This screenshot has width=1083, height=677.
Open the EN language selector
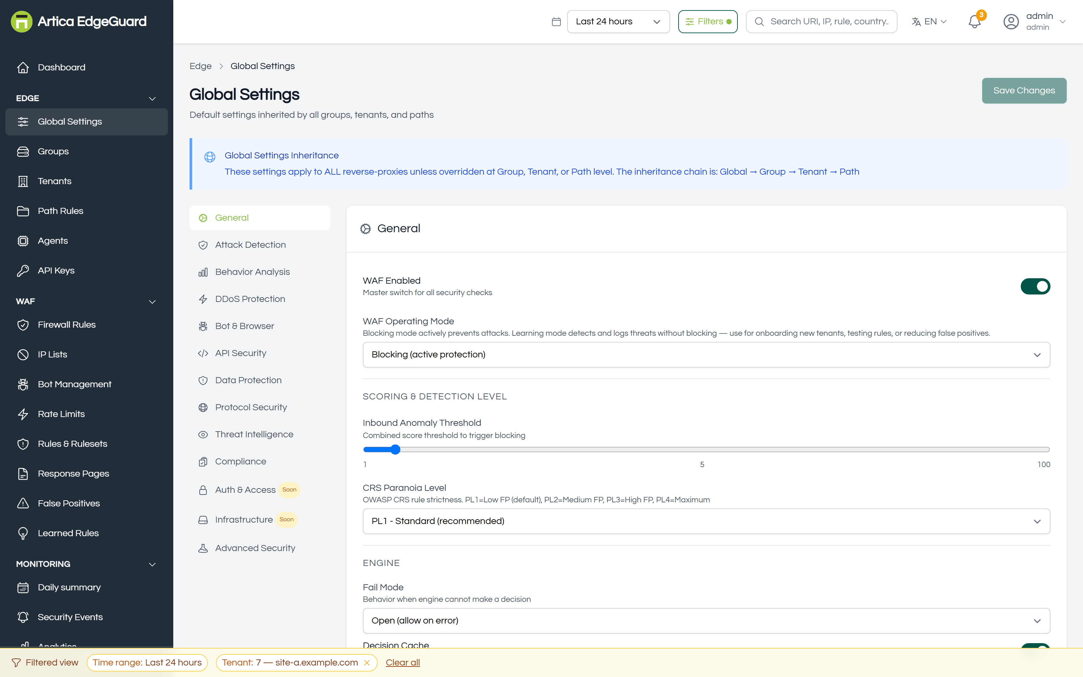(929, 21)
